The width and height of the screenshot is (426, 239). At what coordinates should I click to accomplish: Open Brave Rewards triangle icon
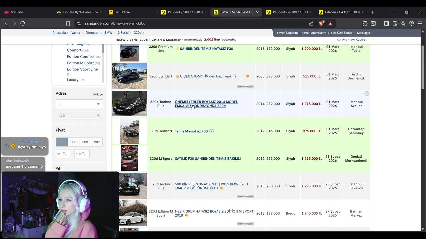(330, 23)
